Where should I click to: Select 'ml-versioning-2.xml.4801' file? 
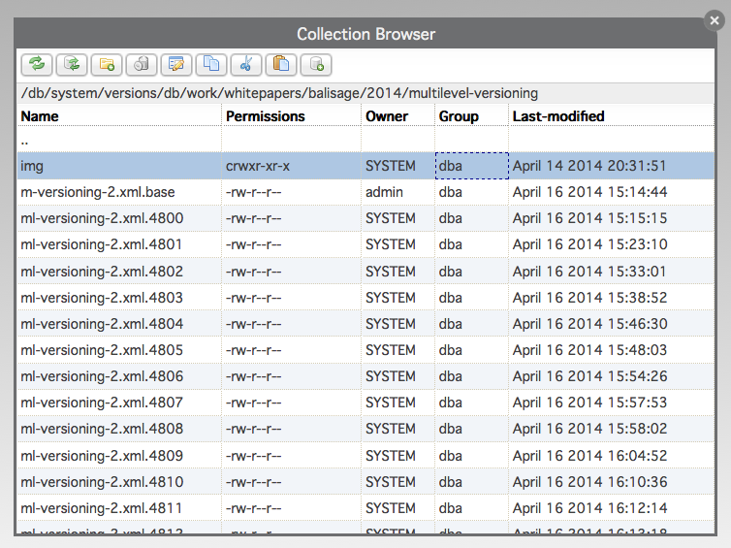[365, 244]
